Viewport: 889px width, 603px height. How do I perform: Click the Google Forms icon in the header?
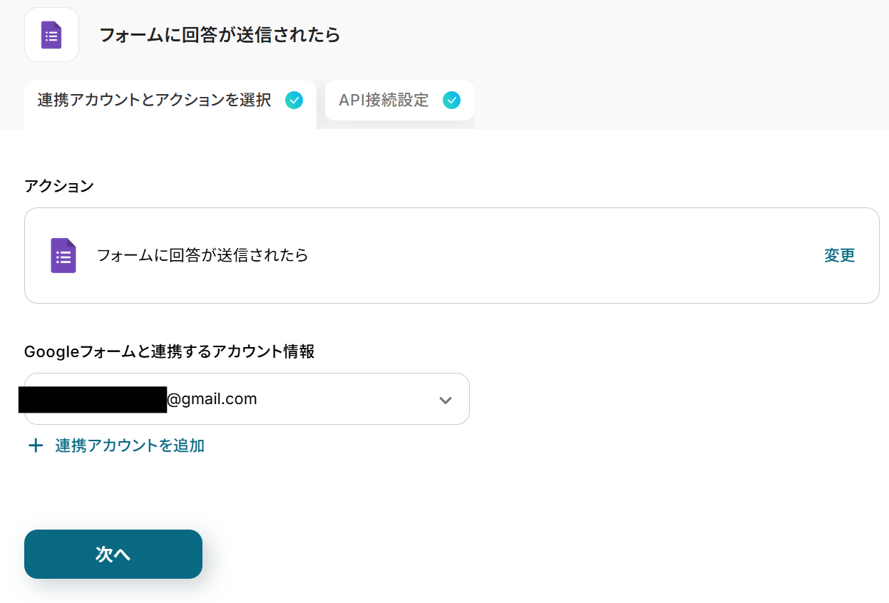pos(51,35)
